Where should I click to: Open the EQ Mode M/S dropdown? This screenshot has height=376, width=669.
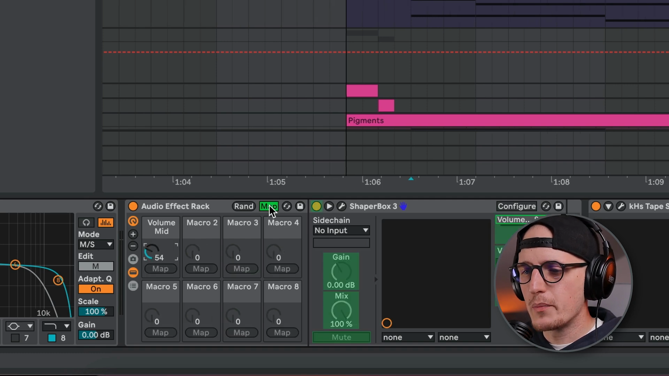[96, 244]
